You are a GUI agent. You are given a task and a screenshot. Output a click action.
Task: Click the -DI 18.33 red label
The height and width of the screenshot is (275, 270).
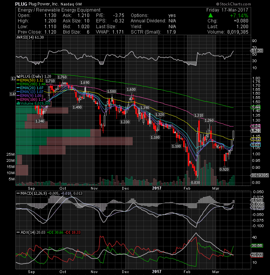(x=73, y=233)
